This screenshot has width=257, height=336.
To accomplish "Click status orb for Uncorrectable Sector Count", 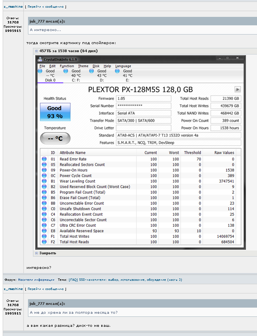I will click(44, 220).
